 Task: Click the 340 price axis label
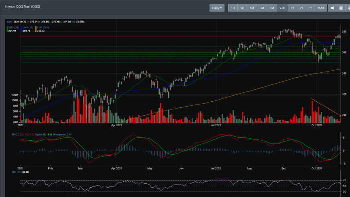click(x=344, y=74)
